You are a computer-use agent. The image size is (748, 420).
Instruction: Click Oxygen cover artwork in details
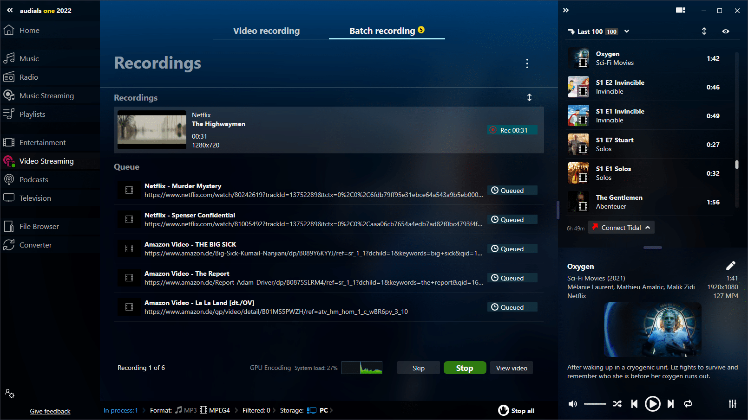click(x=652, y=330)
